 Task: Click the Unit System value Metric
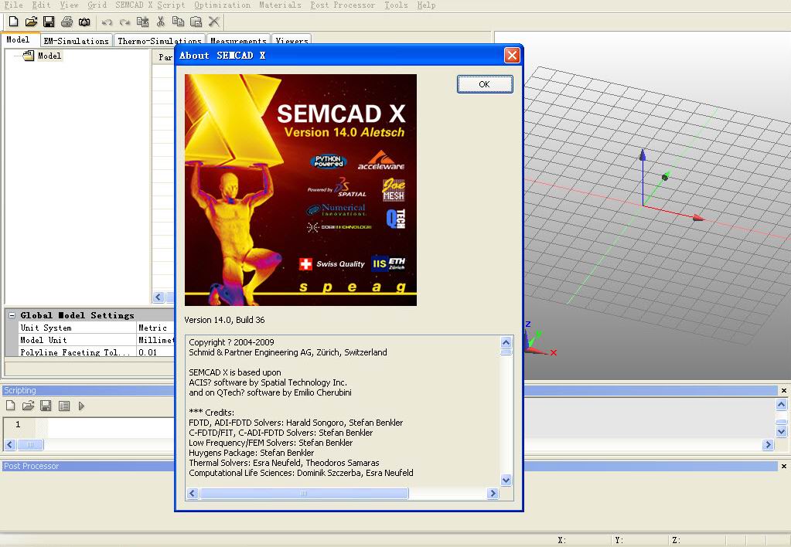[155, 328]
